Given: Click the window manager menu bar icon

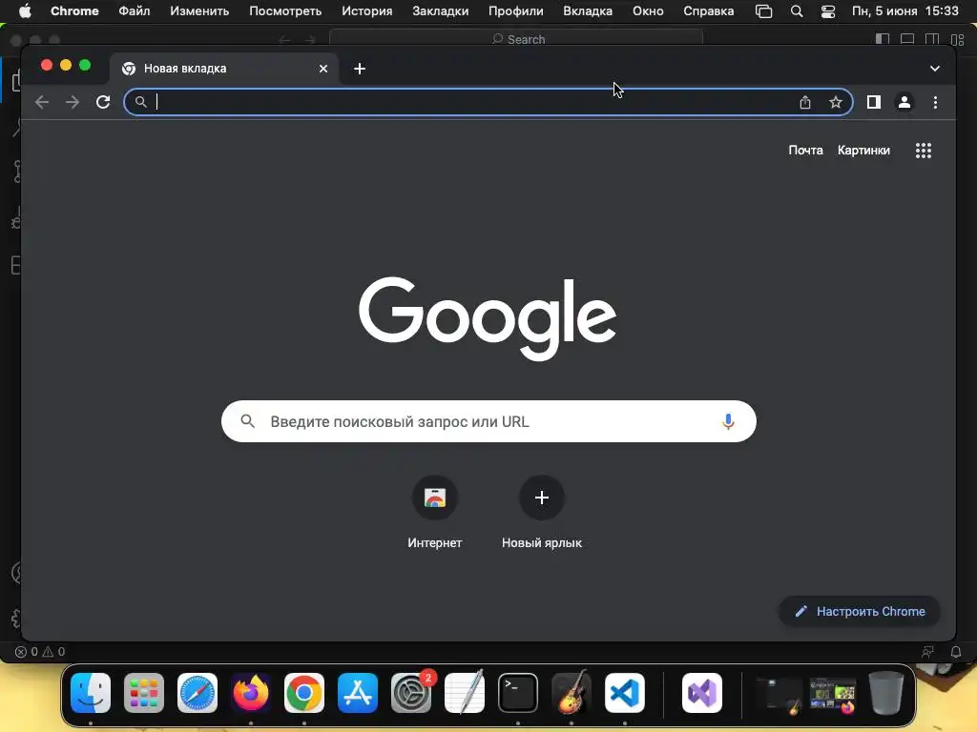Looking at the screenshot, I should point(764,11).
